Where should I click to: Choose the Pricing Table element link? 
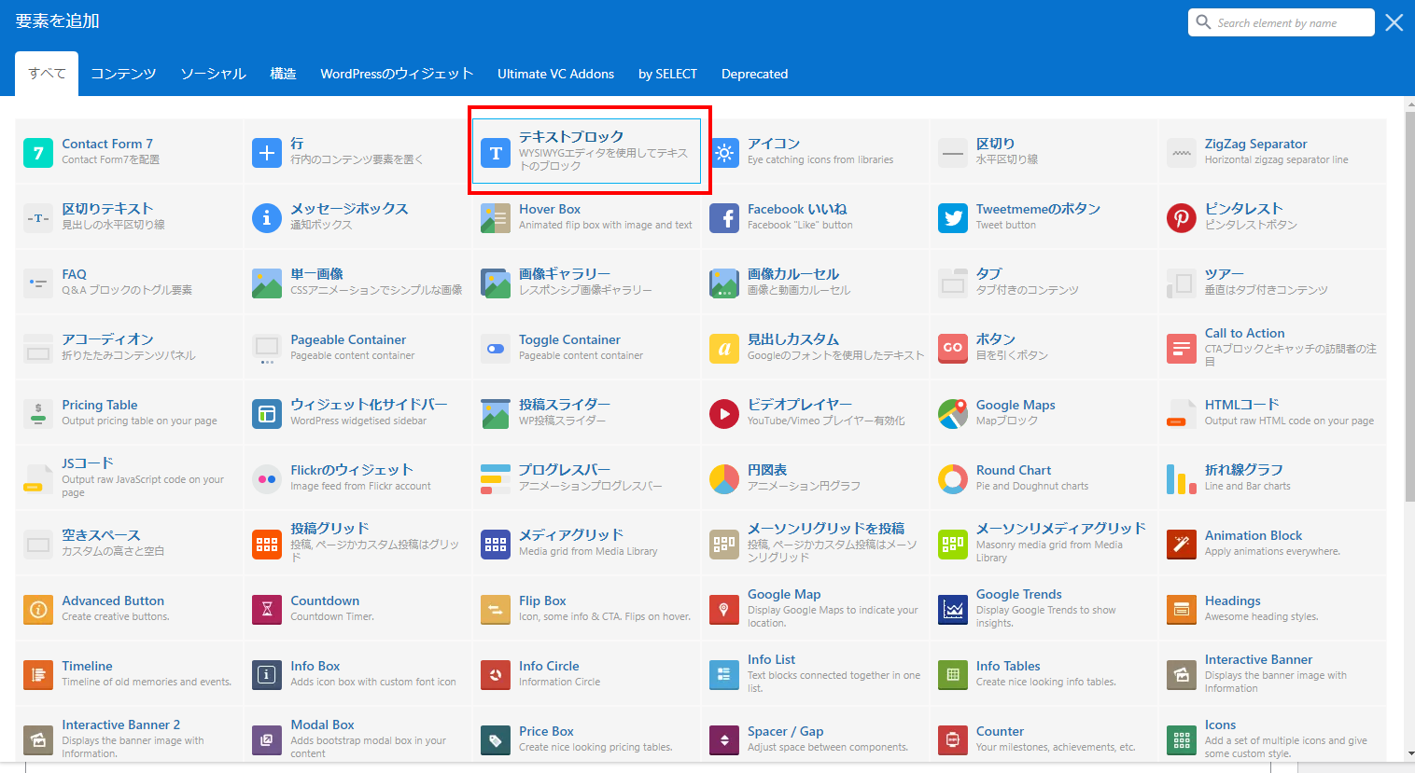click(99, 406)
